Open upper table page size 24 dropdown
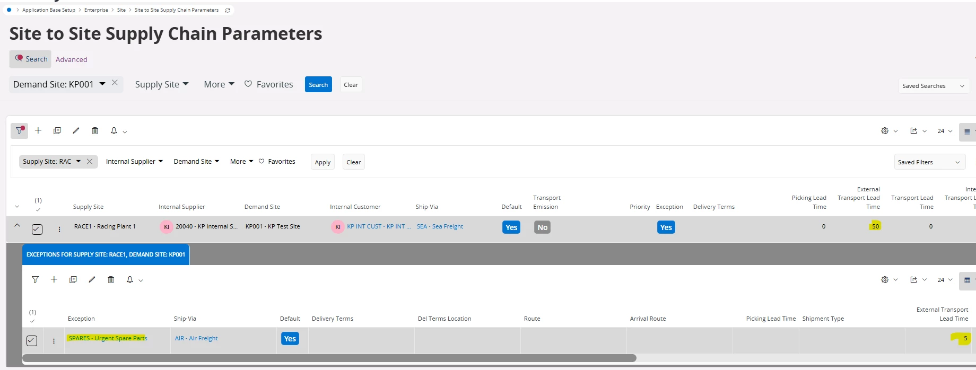The image size is (976, 370). click(945, 131)
